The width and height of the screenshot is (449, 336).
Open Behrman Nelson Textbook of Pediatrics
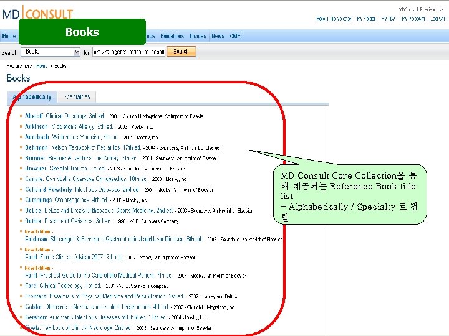click(83, 147)
